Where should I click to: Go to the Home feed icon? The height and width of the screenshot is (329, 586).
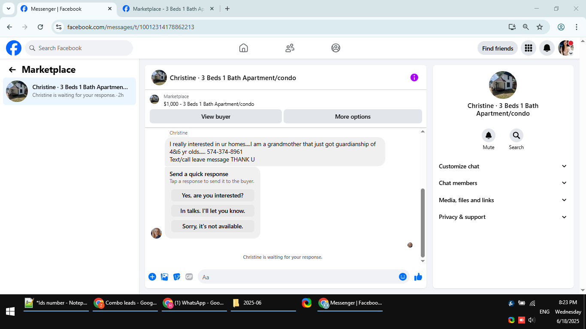[244, 48]
